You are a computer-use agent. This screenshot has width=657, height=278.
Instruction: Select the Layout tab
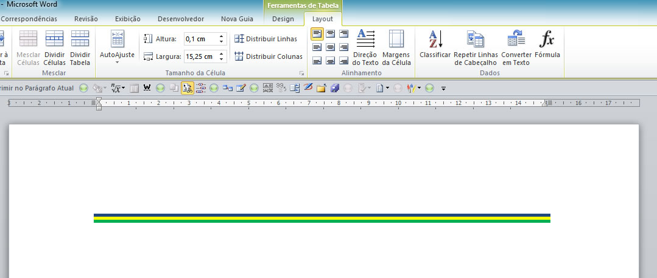pyautogui.click(x=323, y=19)
